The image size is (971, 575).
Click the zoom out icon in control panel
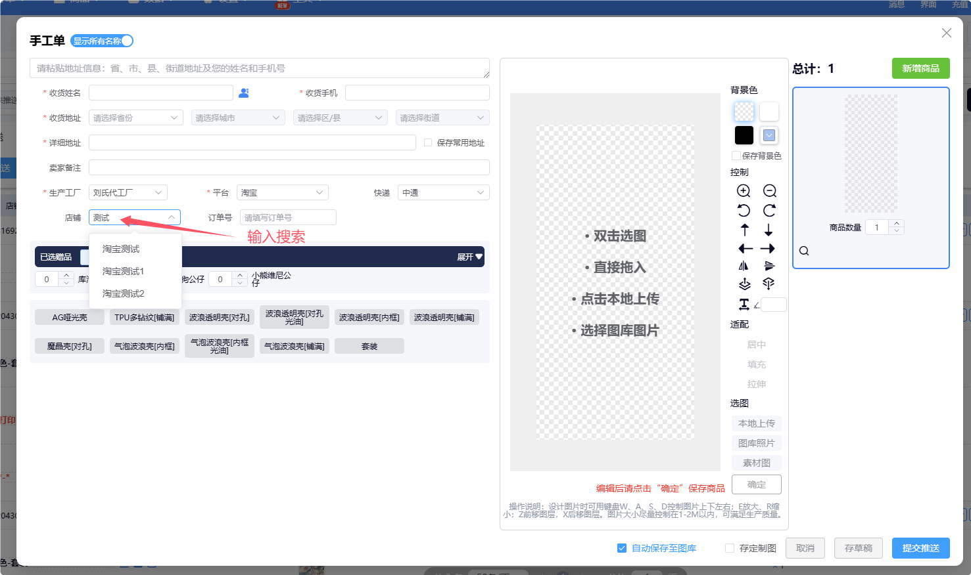coord(770,190)
